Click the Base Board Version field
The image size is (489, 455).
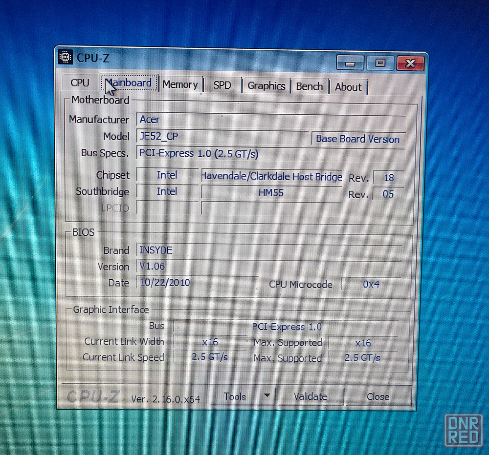coord(358,139)
